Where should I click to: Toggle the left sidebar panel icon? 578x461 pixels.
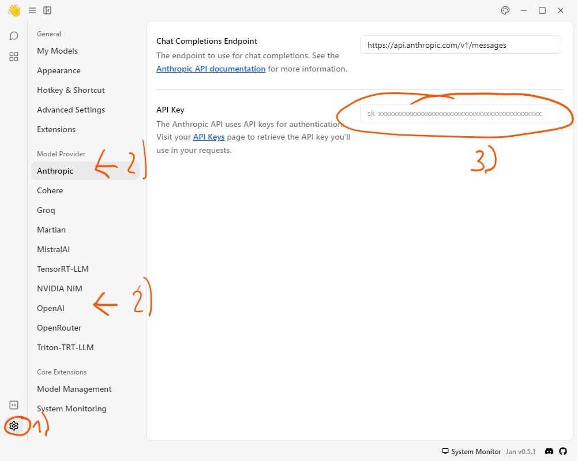click(x=47, y=10)
